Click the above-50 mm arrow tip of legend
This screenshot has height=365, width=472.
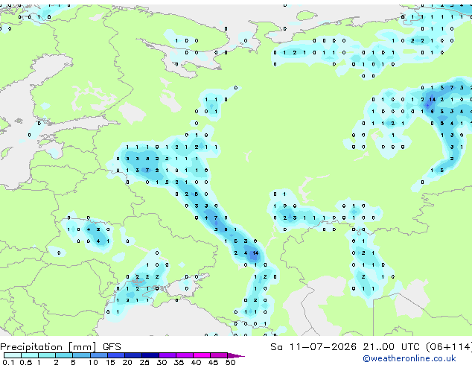pyautogui.click(x=236, y=355)
